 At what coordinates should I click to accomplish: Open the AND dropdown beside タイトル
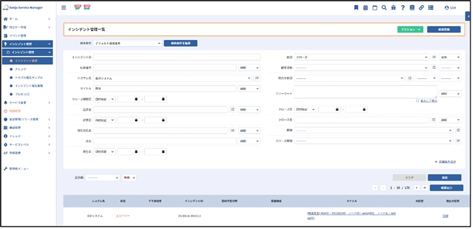[249, 89]
